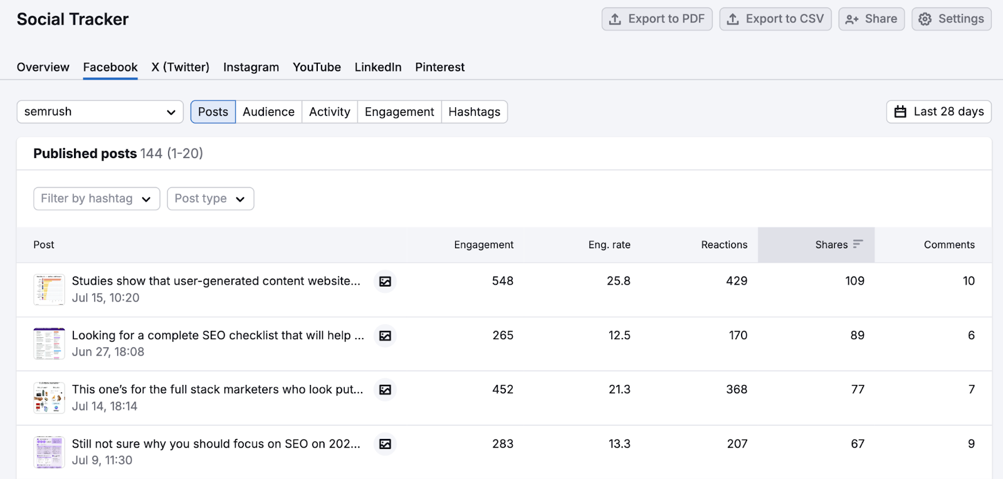This screenshot has height=479, width=1003.
Task: Open post 'Looking for a complete SEO checklist'
Action: tap(218, 335)
